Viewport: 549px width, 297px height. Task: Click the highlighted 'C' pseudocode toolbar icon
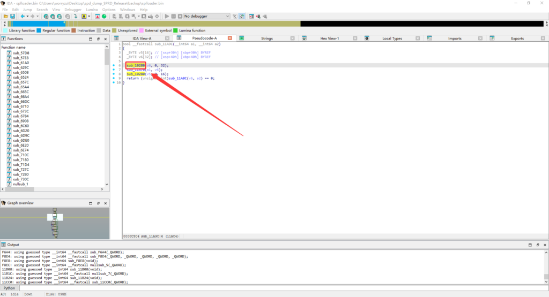coord(242,17)
